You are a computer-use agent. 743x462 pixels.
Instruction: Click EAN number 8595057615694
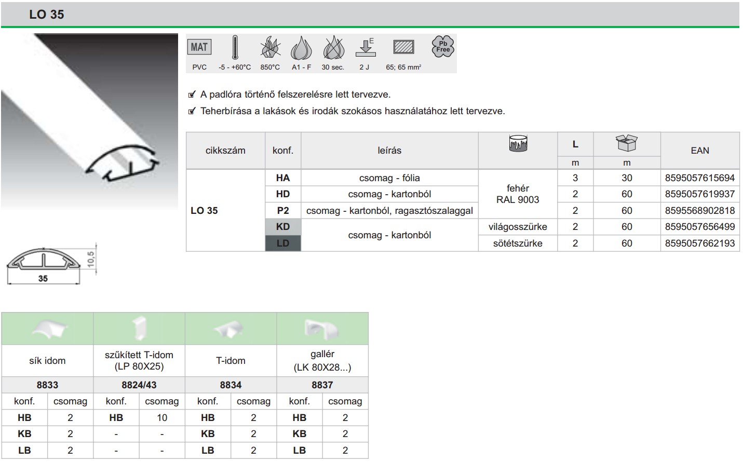pyautogui.click(x=699, y=178)
